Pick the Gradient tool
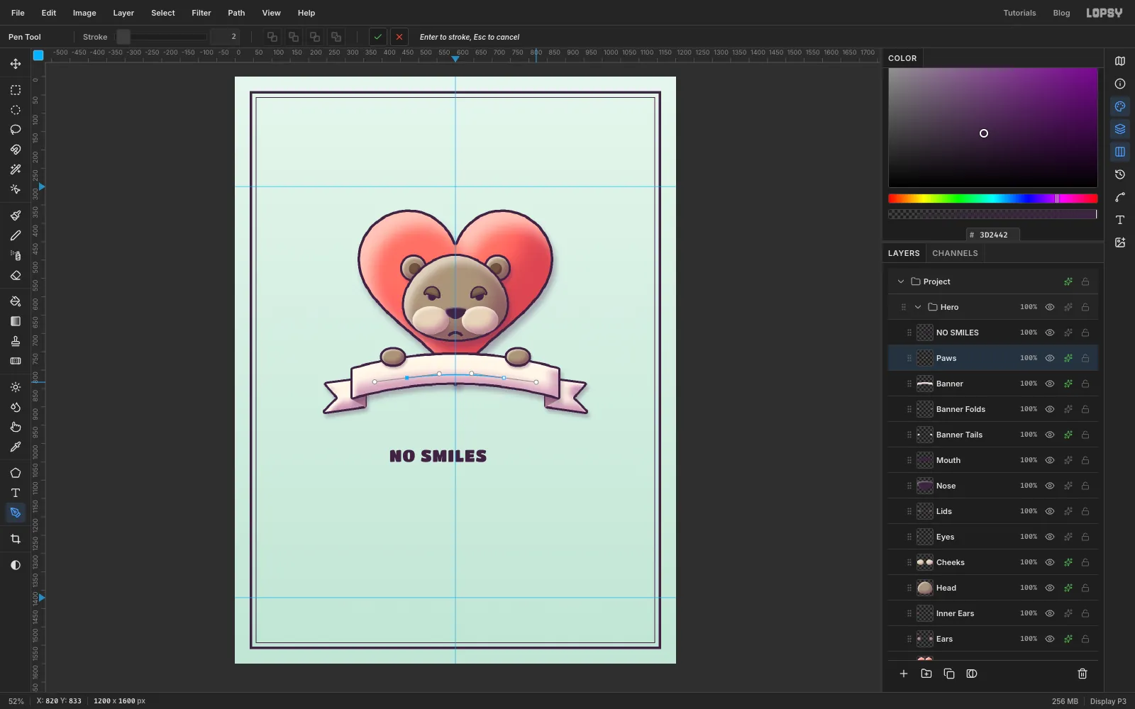 [16, 321]
